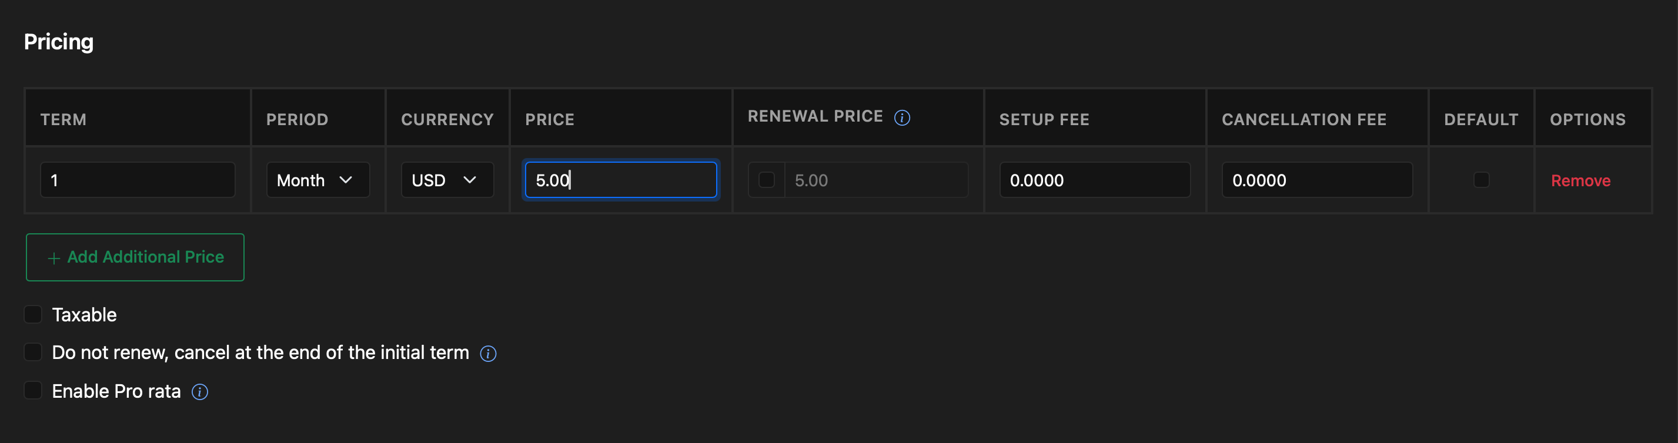1678x443 pixels.
Task: Remove this pricing row
Action: click(1580, 180)
